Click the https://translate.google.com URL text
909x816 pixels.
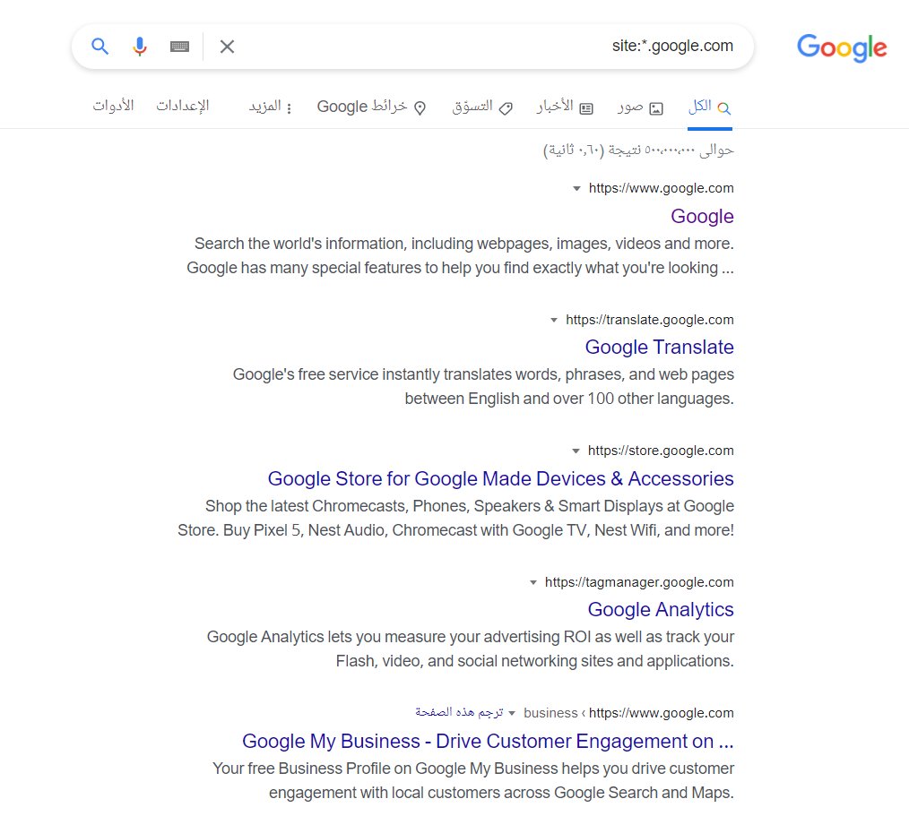(x=650, y=320)
